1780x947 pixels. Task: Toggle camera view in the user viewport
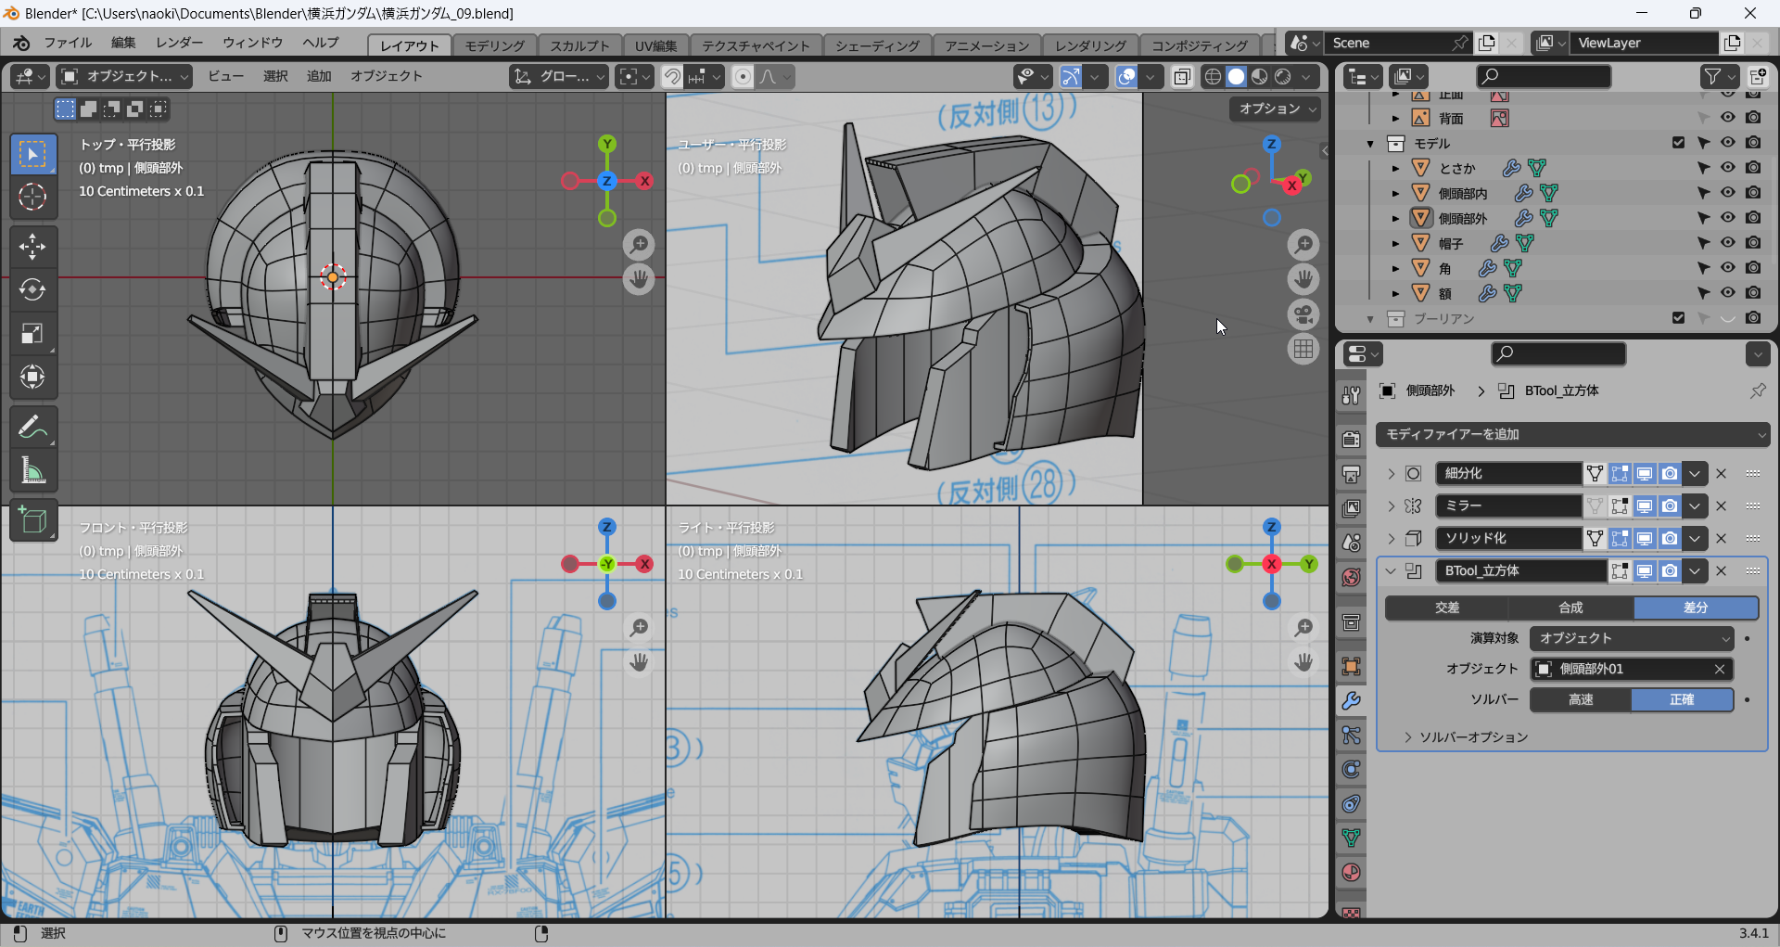1303,314
